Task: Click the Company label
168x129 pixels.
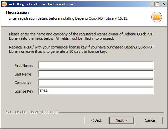Action: point(23,83)
